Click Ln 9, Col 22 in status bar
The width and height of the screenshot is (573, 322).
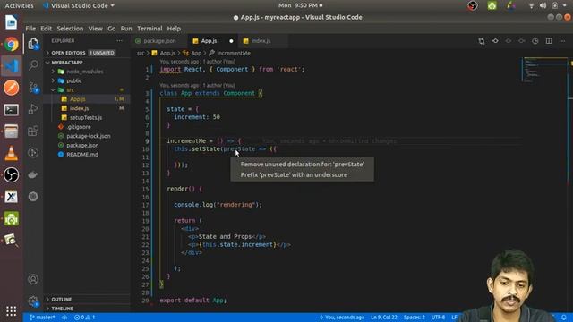tap(384, 318)
